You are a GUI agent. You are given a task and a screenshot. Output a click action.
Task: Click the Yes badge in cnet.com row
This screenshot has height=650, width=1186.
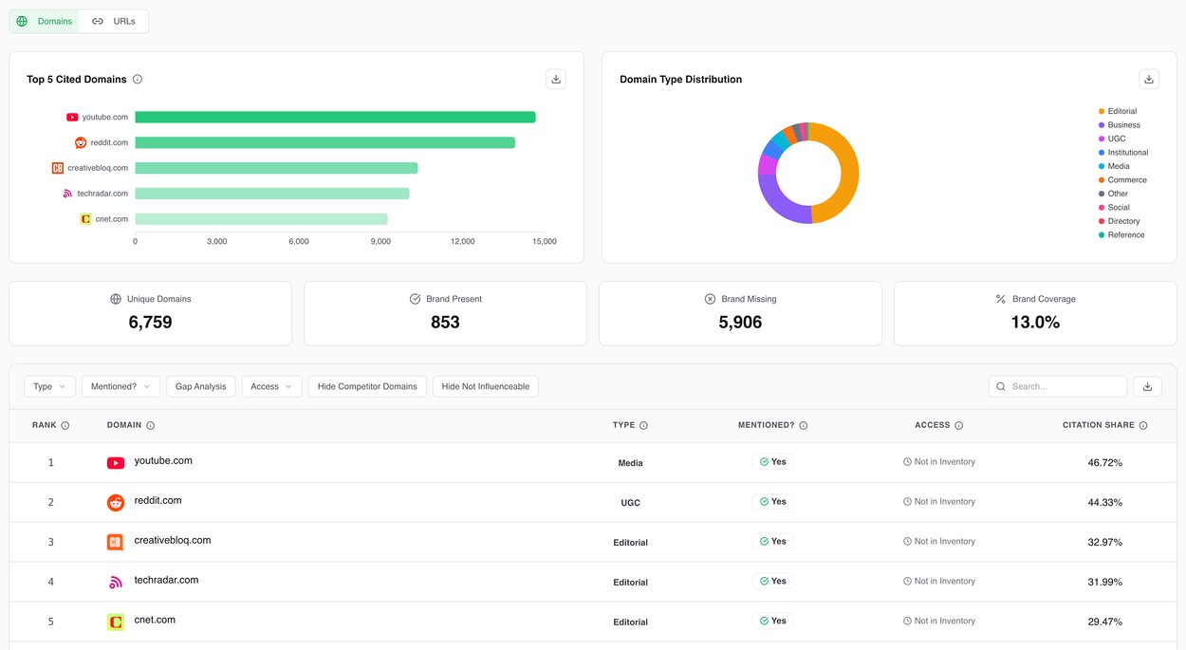[x=773, y=622]
